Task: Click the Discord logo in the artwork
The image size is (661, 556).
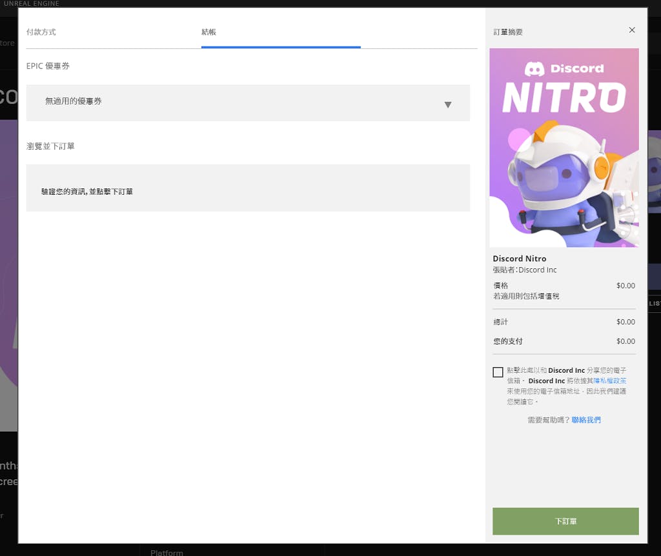Action: [564, 68]
